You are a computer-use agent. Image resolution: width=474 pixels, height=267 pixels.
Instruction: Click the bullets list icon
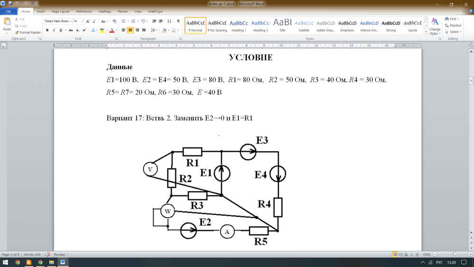pos(123,21)
